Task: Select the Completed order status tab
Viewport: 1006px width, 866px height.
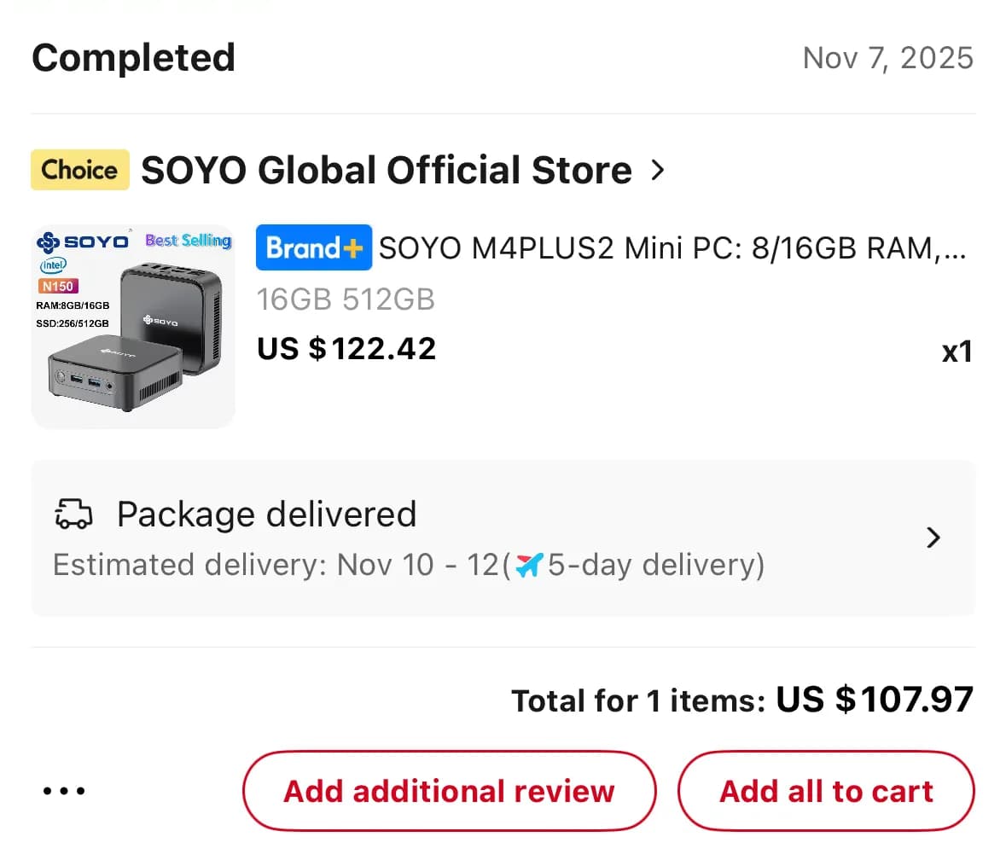Action: coord(132,57)
